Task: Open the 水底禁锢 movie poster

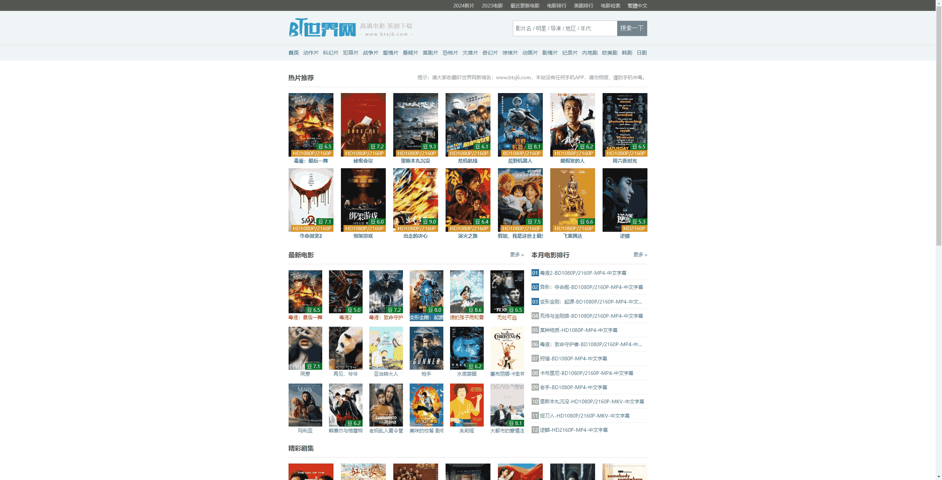Action: click(x=467, y=348)
